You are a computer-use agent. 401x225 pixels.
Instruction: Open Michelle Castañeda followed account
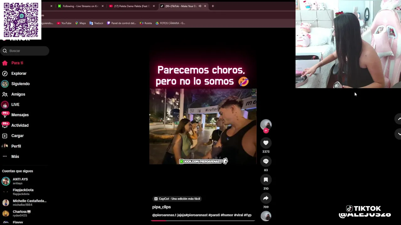(24, 202)
